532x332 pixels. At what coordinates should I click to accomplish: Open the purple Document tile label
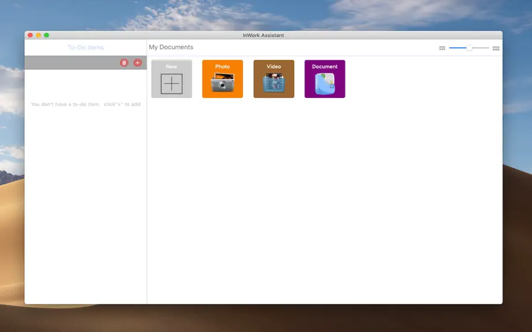click(325, 66)
